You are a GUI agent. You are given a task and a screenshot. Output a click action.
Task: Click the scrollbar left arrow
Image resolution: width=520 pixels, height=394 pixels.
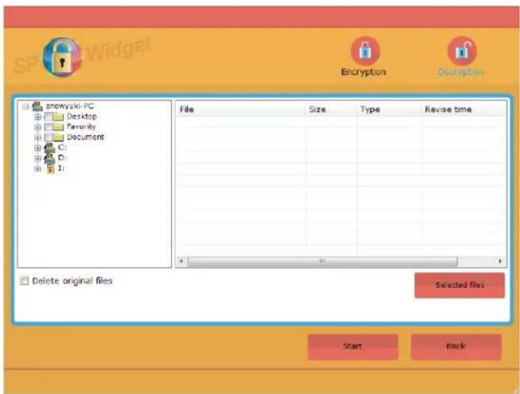[x=181, y=262]
